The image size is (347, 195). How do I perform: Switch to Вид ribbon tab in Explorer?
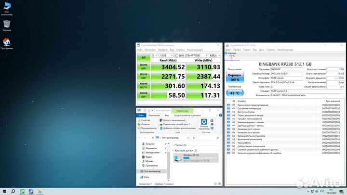167,116
